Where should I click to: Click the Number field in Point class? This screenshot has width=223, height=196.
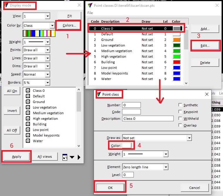click(x=131, y=105)
